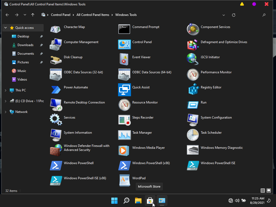Select Windows PowerShell ISE label
The height and width of the screenshot is (207, 276).
pyautogui.click(x=218, y=163)
